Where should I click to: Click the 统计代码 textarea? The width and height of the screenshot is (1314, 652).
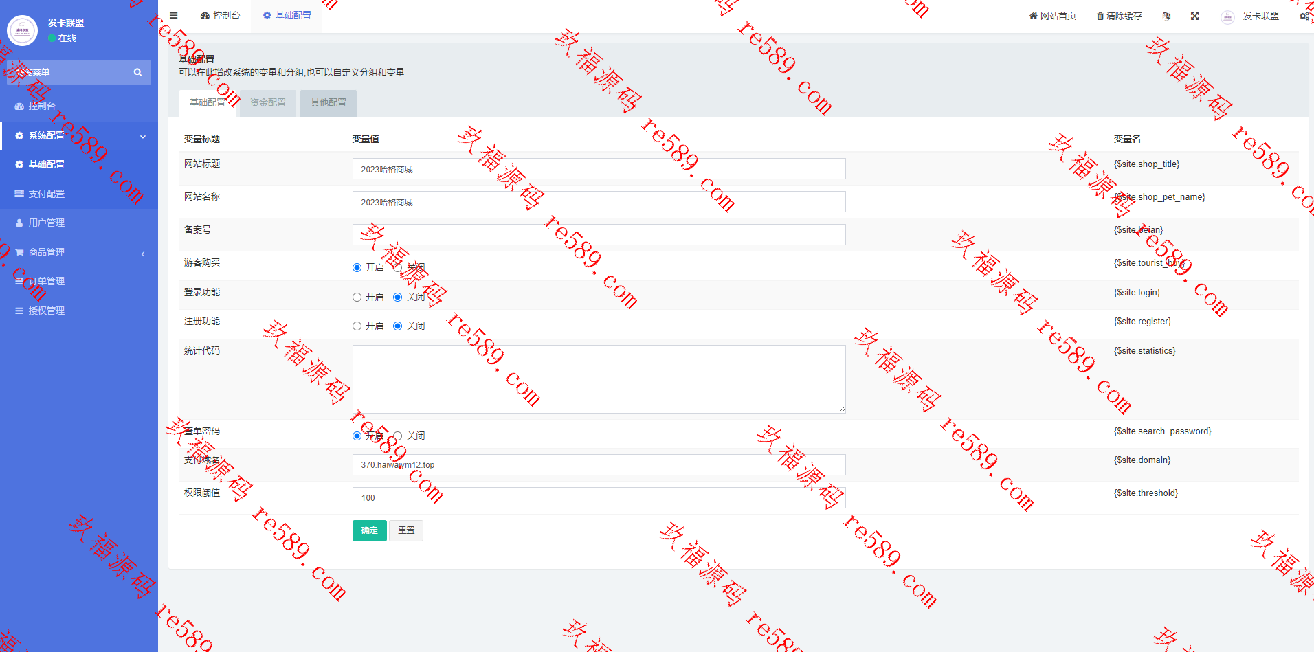[x=599, y=379]
